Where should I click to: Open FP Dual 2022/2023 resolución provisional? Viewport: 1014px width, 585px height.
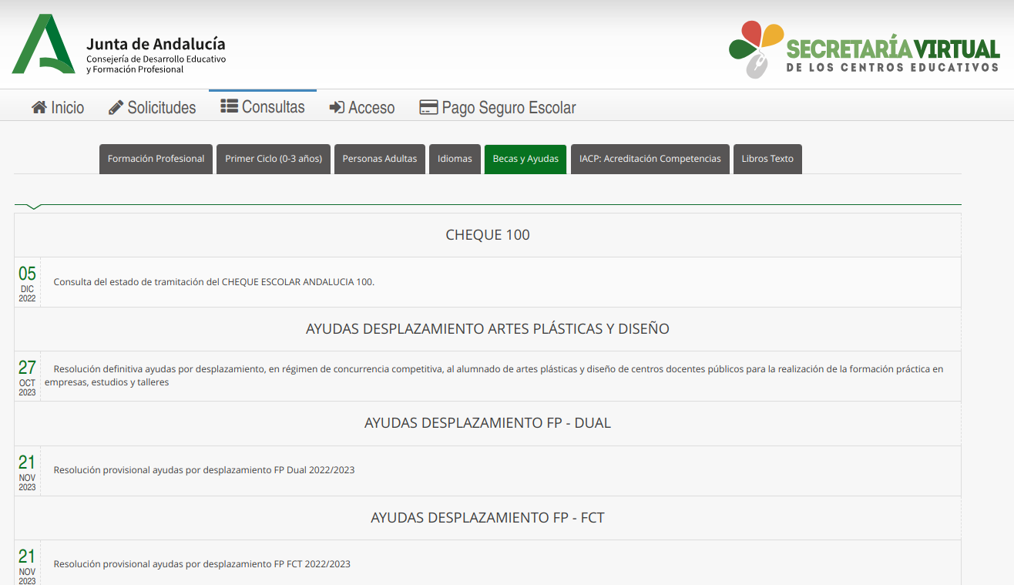204,470
